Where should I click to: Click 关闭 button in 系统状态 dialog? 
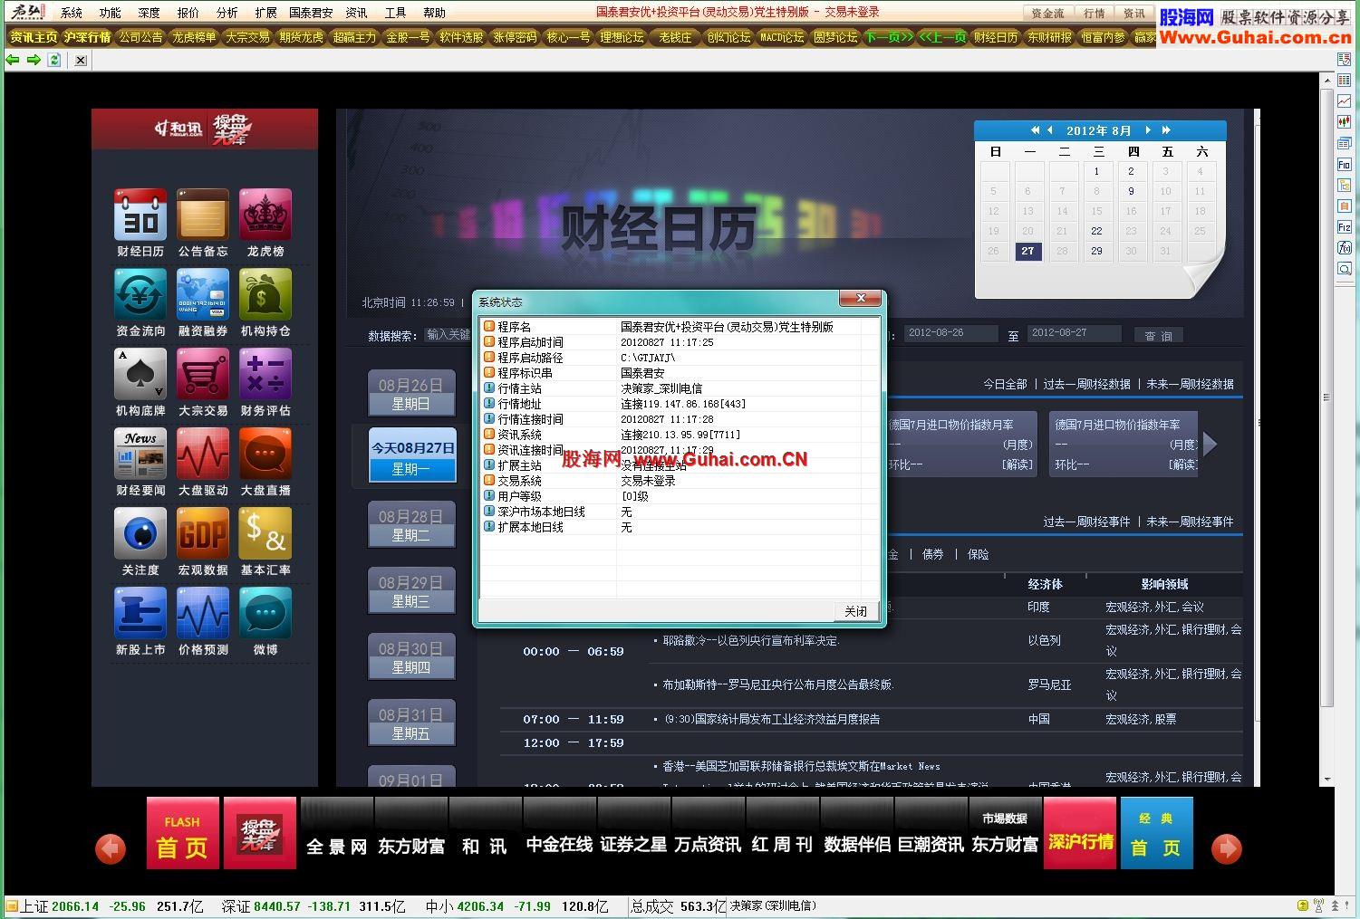pos(855,611)
